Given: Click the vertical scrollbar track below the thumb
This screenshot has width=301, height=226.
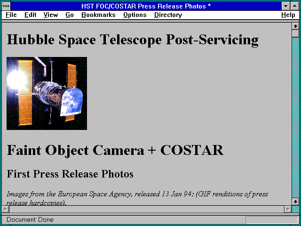Looking at the screenshot, I should (x=295, y=118).
